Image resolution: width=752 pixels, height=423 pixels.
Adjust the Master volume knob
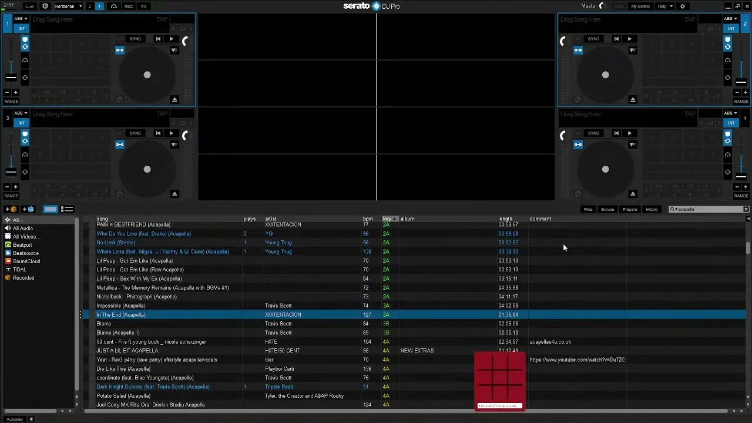coord(602,6)
